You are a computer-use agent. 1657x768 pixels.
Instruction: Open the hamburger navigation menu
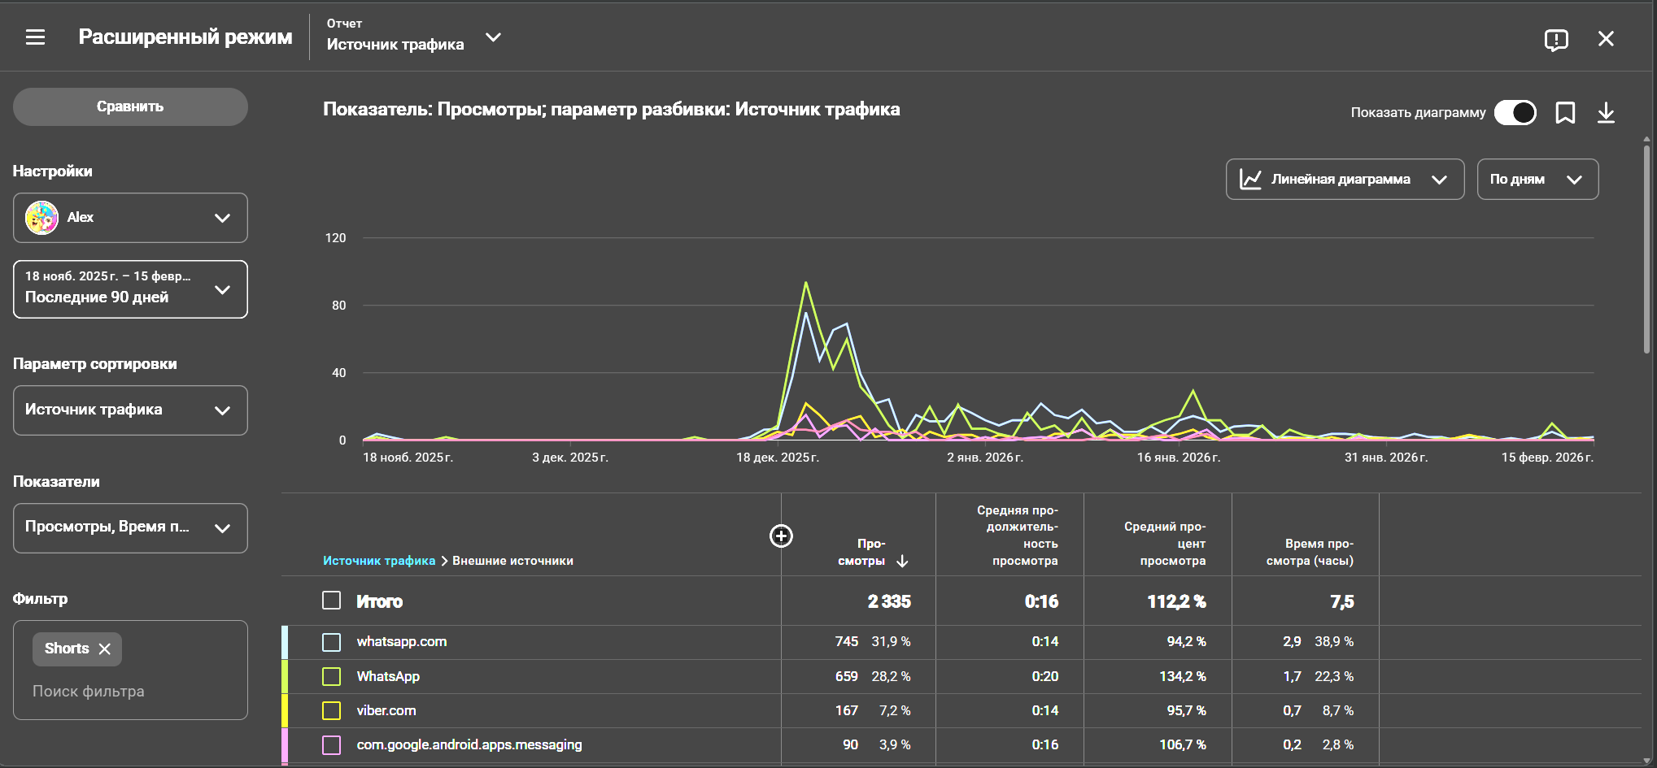click(35, 37)
